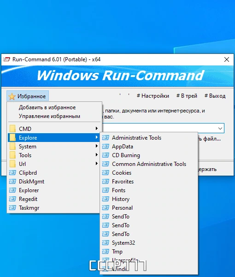The width and height of the screenshot is (235, 277).
Task: Open the CD Burning entry
Action: tap(149, 155)
